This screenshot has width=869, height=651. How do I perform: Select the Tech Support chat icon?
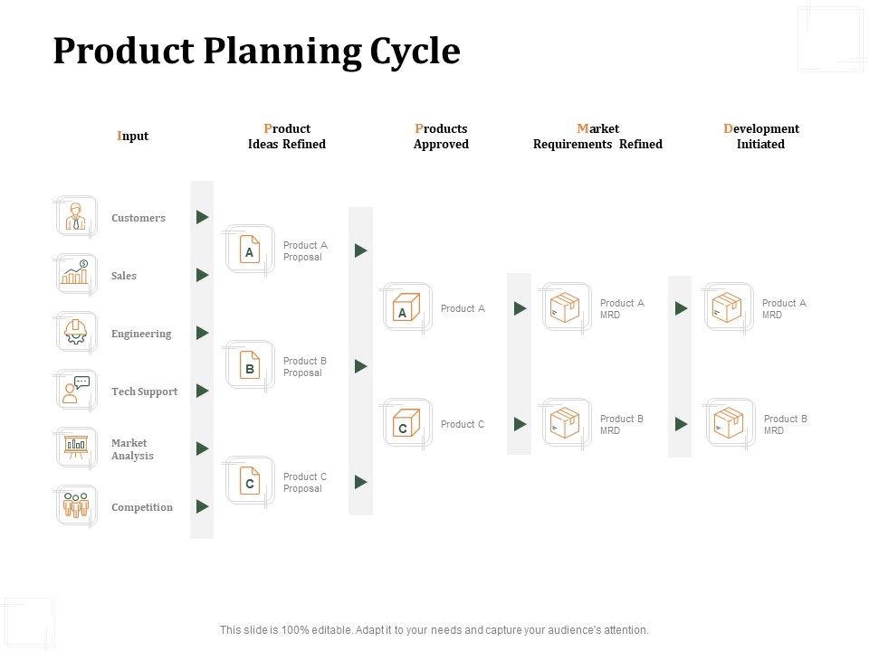pyautogui.click(x=75, y=391)
